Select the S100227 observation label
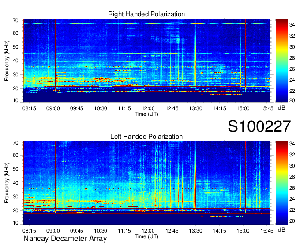This screenshot has height=244, width=300. (259, 126)
